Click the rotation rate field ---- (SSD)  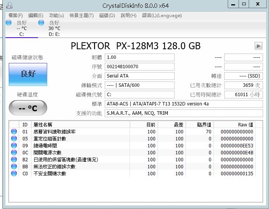point(244,76)
